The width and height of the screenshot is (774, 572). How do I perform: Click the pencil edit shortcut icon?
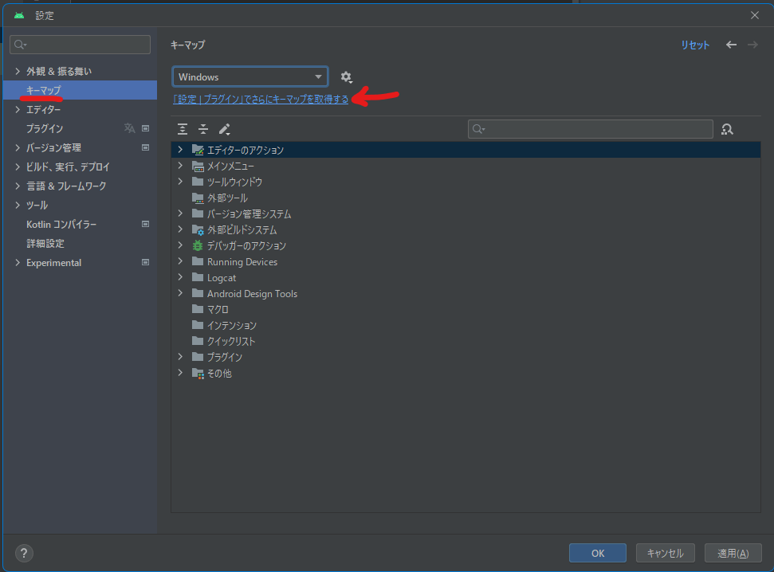coord(225,129)
